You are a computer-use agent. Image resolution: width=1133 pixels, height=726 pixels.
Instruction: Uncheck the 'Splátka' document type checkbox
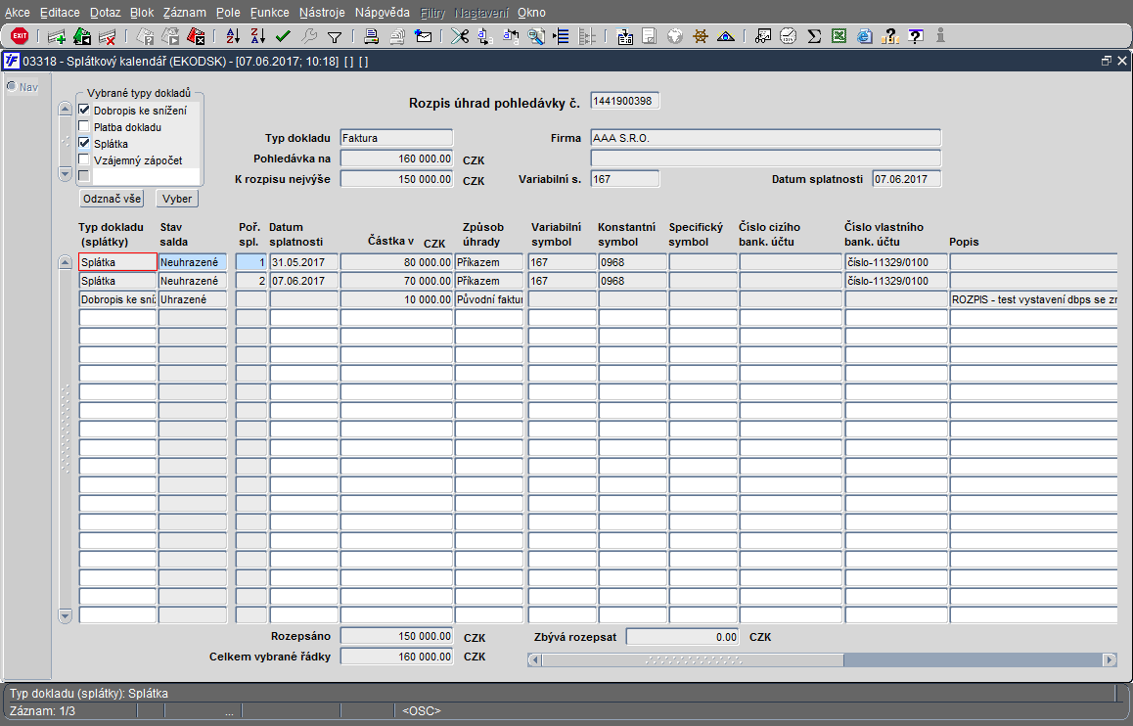pos(84,143)
